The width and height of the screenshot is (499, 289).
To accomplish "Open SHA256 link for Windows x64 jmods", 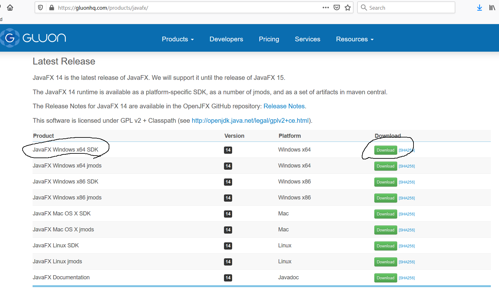I will pos(407,166).
